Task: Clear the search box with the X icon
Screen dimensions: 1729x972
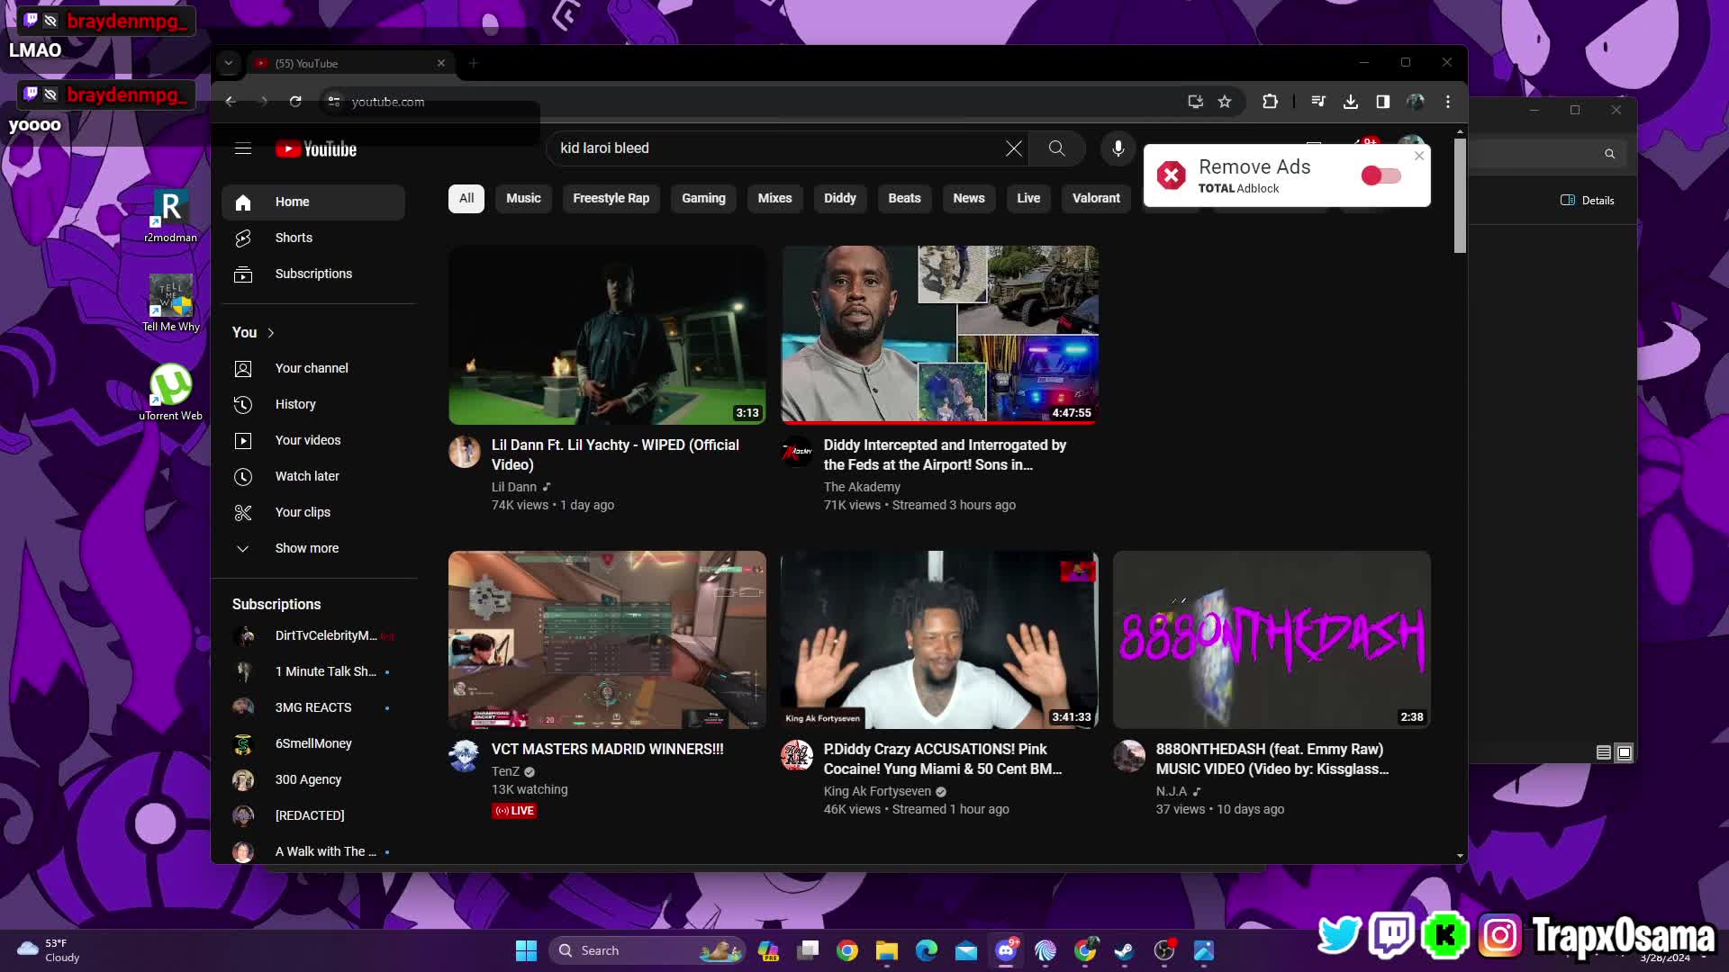Action: [x=1014, y=148]
